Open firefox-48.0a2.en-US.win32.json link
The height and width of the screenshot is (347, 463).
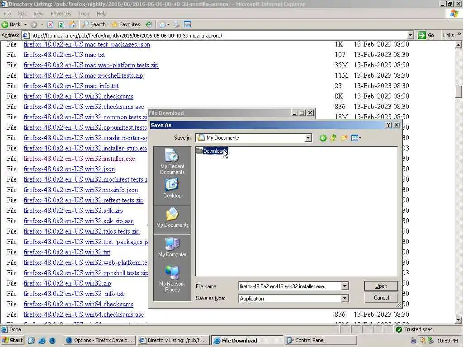tap(69, 169)
